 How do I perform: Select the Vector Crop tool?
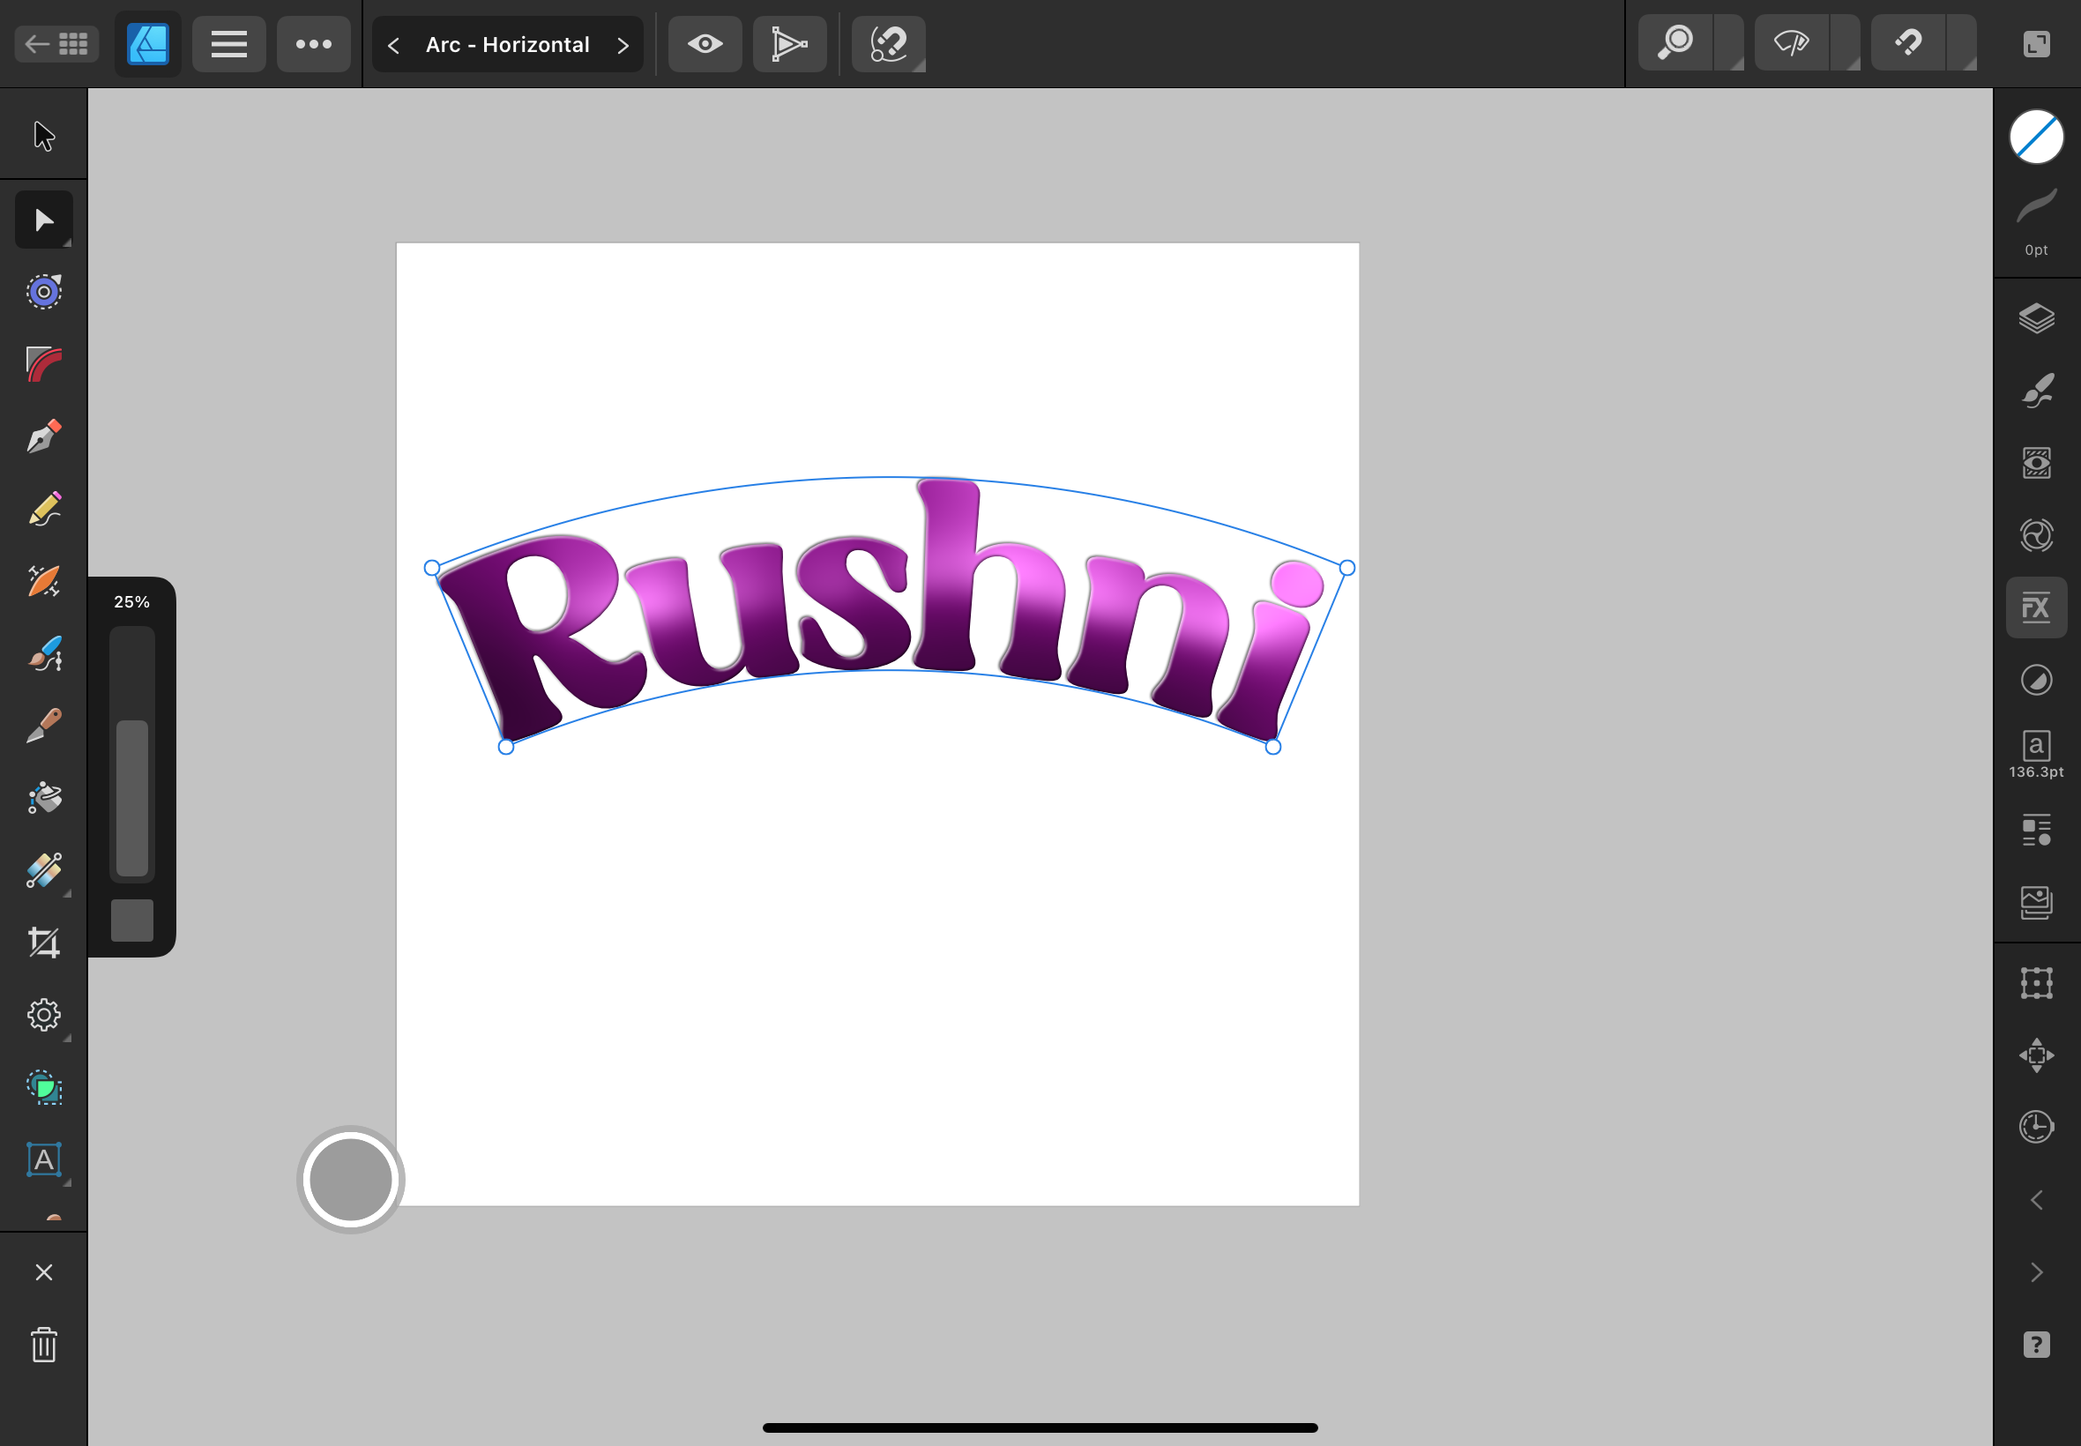43,943
